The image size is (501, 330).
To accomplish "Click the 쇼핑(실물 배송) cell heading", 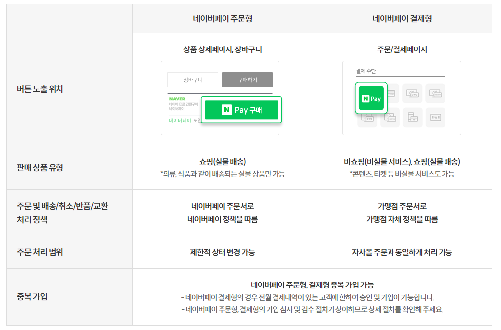I will click(x=223, y=161).
